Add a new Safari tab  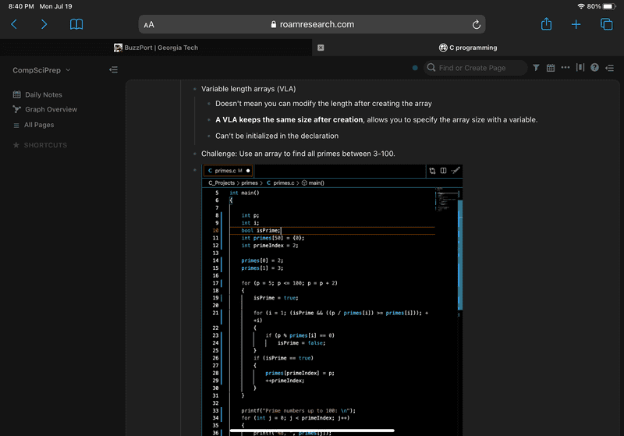576,25
